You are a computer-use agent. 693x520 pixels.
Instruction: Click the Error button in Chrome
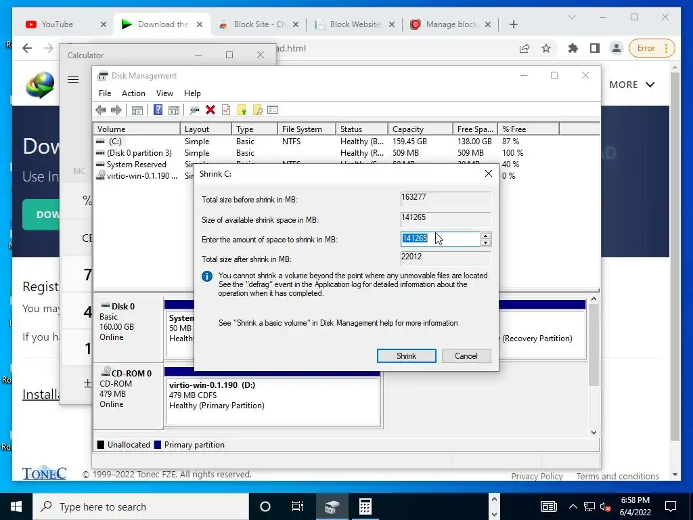coord(652,48)
